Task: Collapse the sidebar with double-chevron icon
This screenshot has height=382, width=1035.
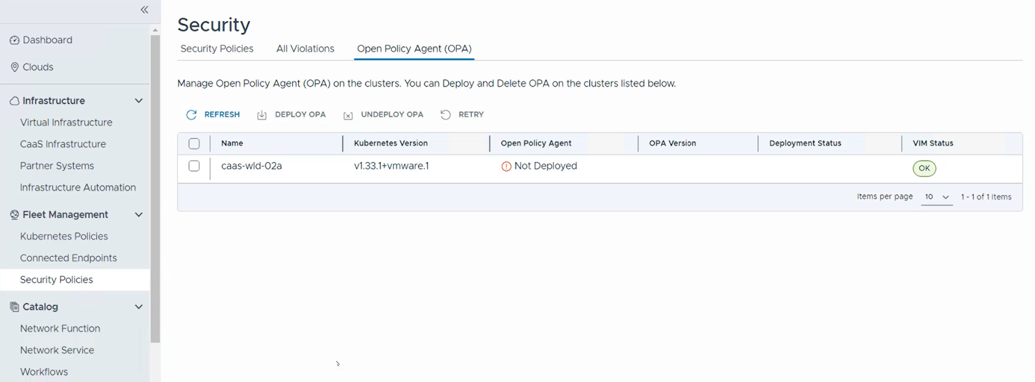Action: pos(144,10)
